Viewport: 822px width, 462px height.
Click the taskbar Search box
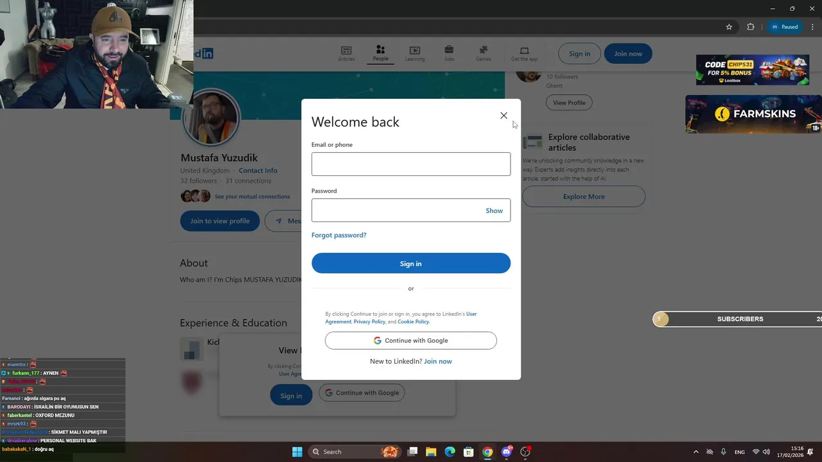(354, 452)
